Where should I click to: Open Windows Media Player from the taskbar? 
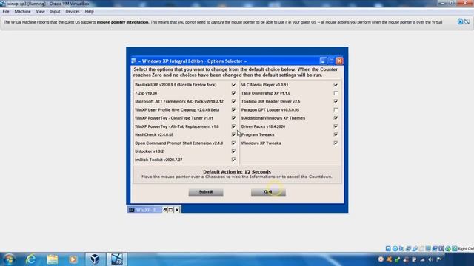tap(73, 259)
